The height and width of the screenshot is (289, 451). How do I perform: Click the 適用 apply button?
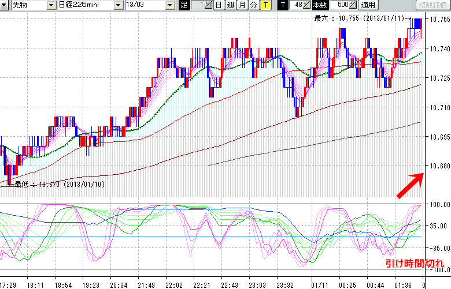[368, 5]
